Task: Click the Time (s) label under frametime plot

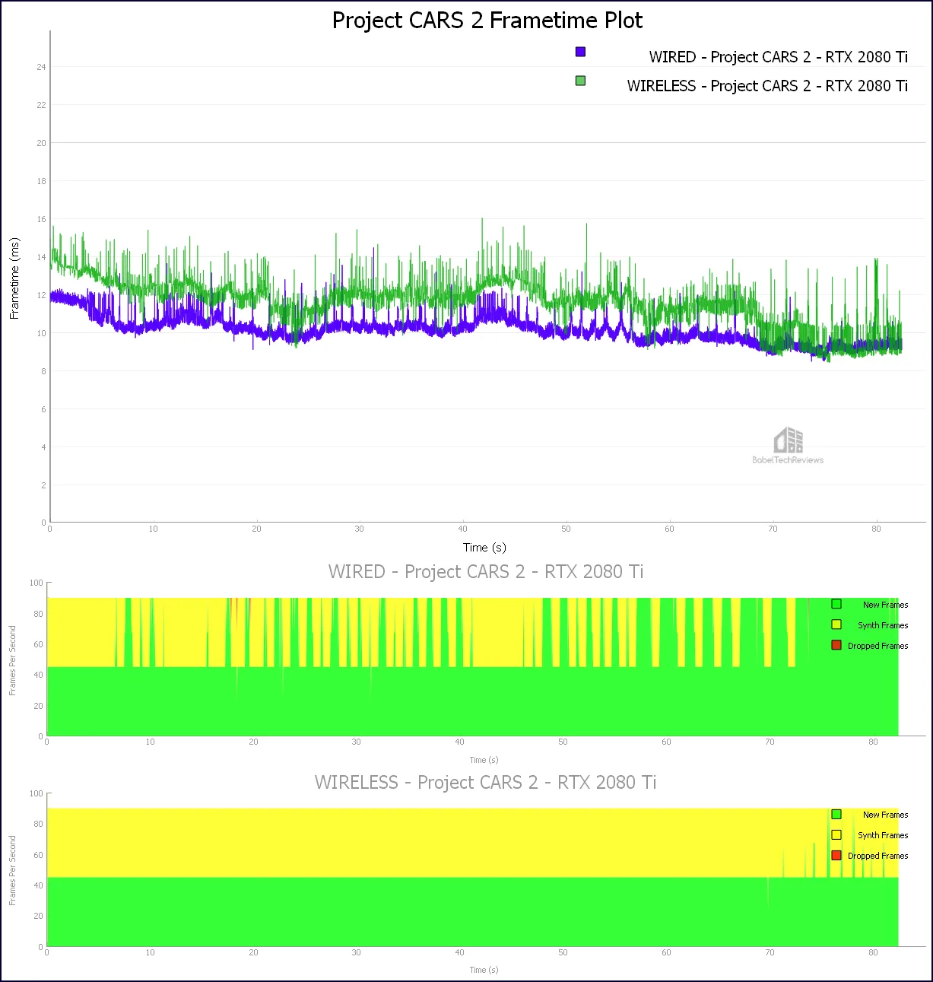Action: [484, 548]
